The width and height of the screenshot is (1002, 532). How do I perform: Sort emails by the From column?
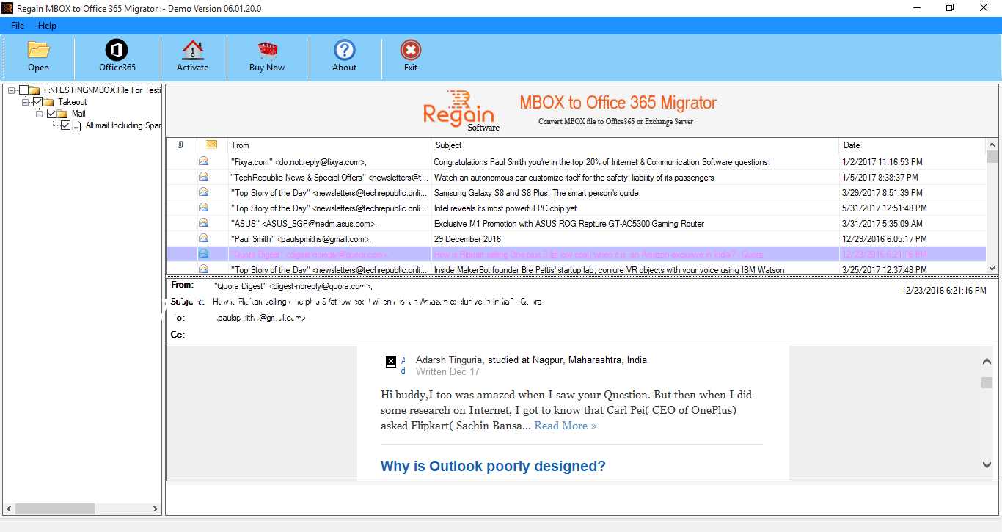(x=329, y=145)
